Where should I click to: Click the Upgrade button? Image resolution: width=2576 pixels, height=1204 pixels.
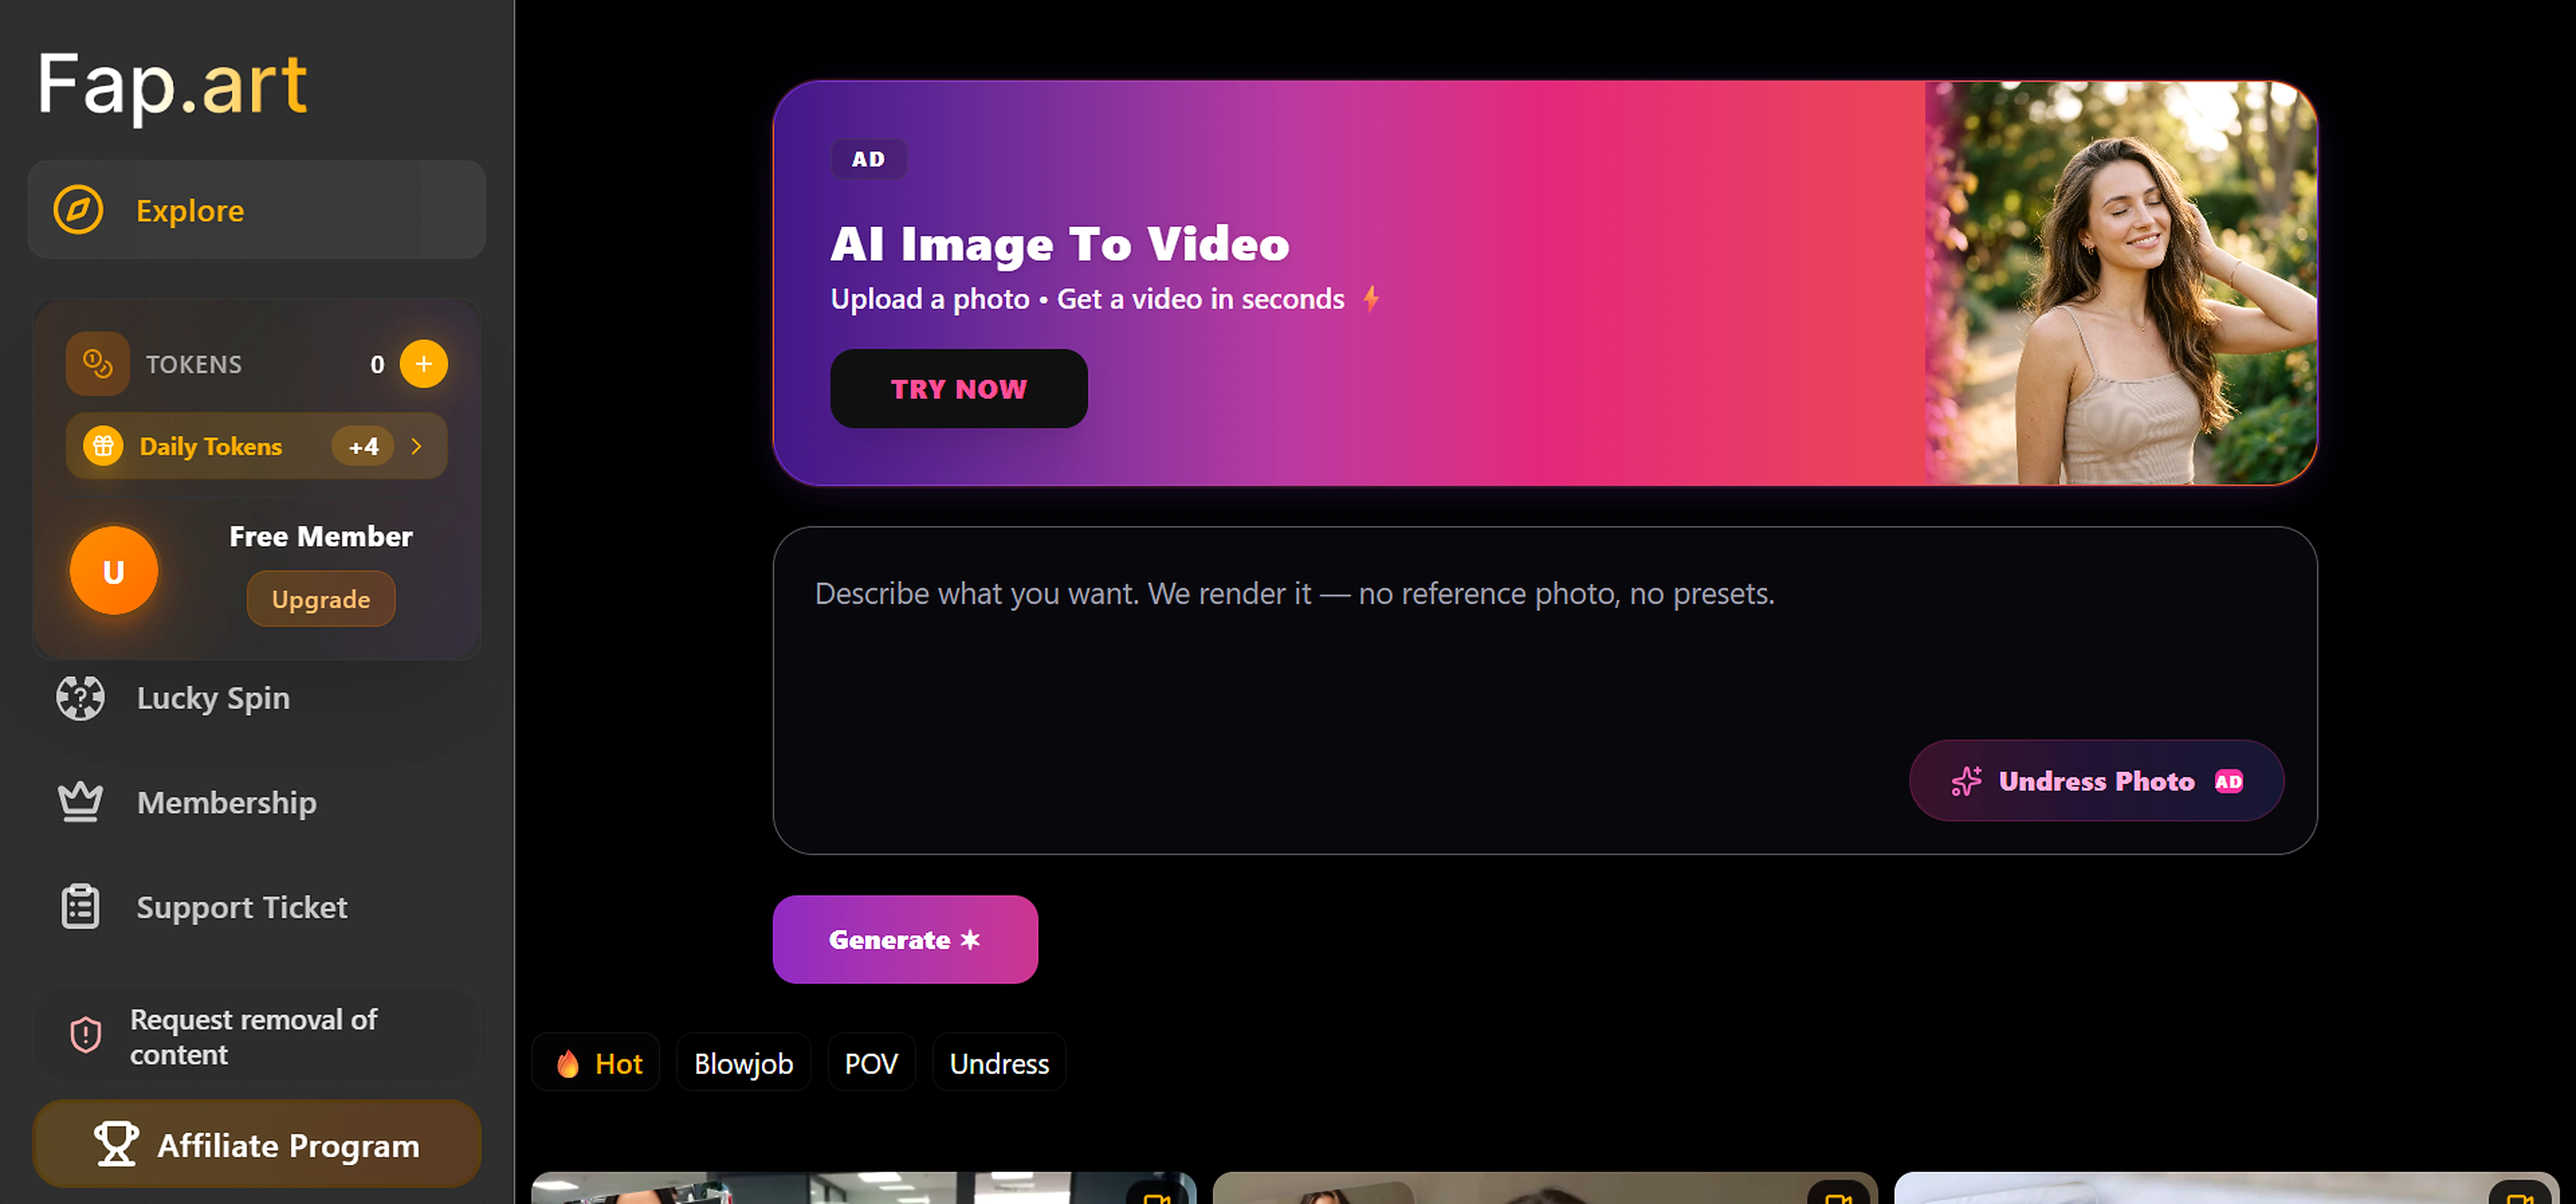pyautogui.click(x=321, y=600)
